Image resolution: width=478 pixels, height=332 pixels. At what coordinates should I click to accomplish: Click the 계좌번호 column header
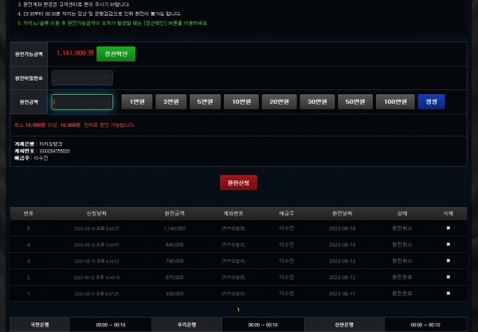click(x=233, y=214)
